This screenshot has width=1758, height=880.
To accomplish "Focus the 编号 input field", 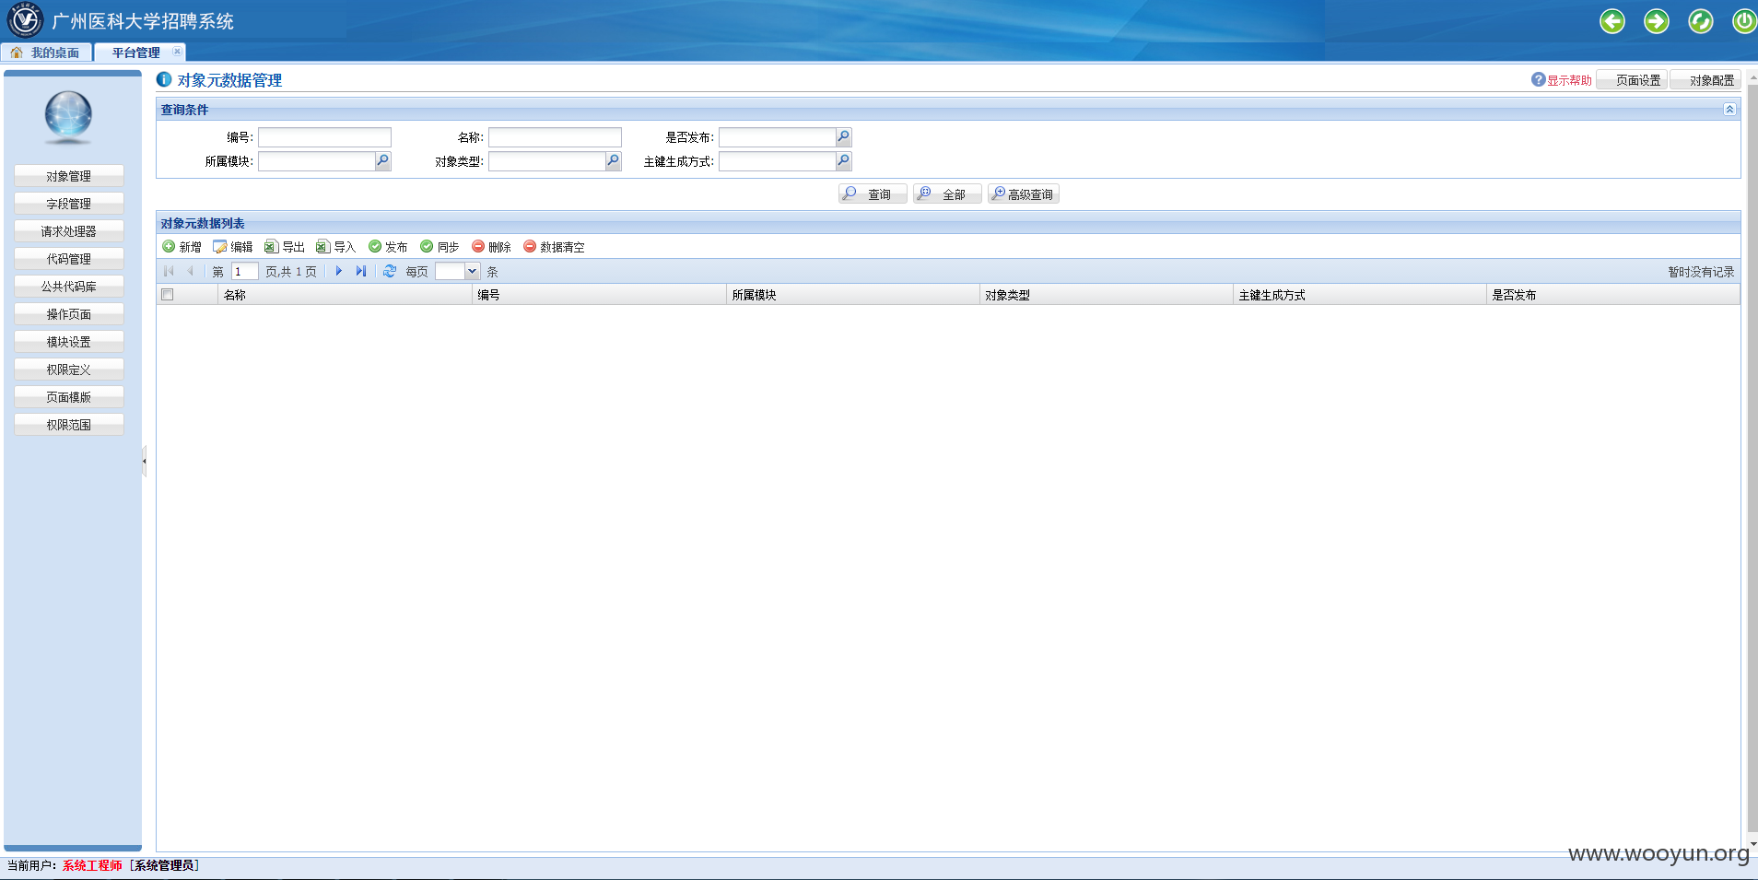I will (324, 137).
